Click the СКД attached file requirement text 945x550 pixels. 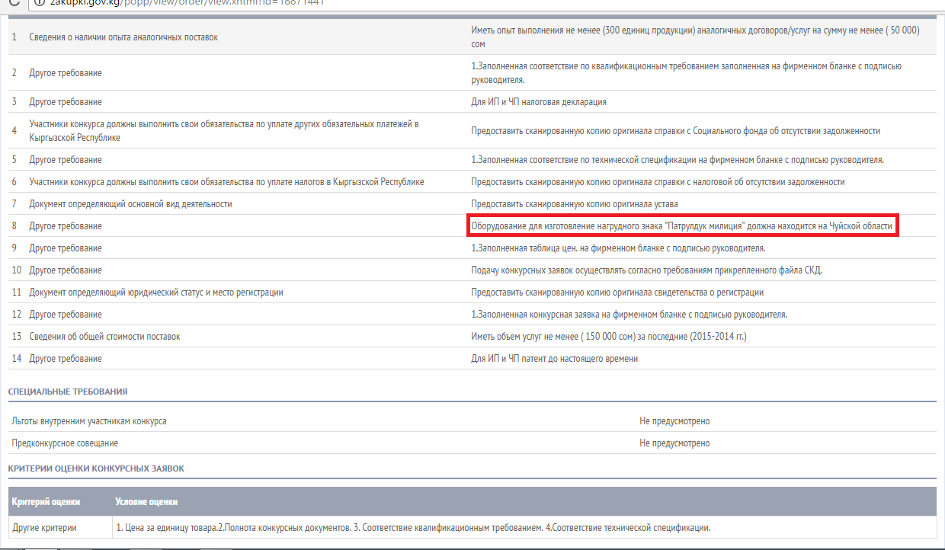pos(646,270)
